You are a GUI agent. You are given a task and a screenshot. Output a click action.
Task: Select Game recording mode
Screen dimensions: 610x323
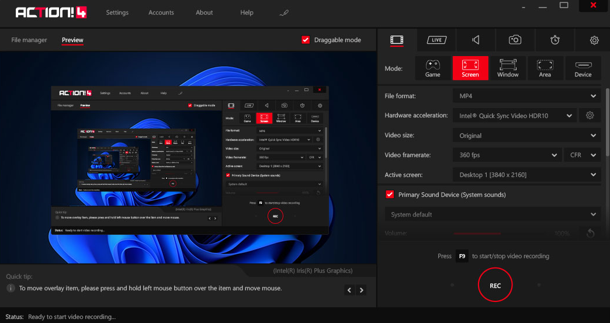(x=432, y=68)
